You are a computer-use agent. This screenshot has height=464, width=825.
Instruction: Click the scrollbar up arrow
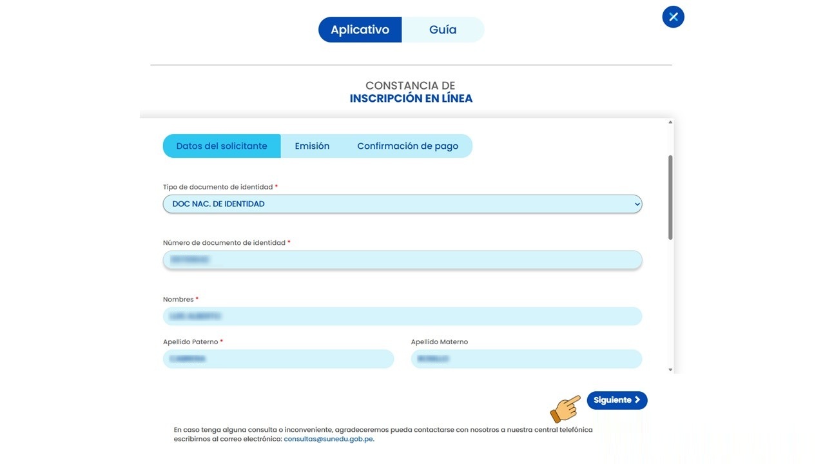coord(670,121)
